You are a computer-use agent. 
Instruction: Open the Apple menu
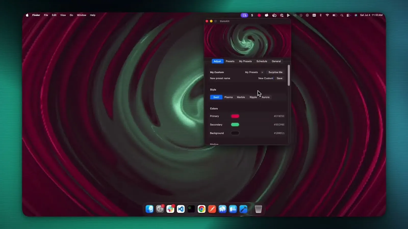[x=27, y=15]
